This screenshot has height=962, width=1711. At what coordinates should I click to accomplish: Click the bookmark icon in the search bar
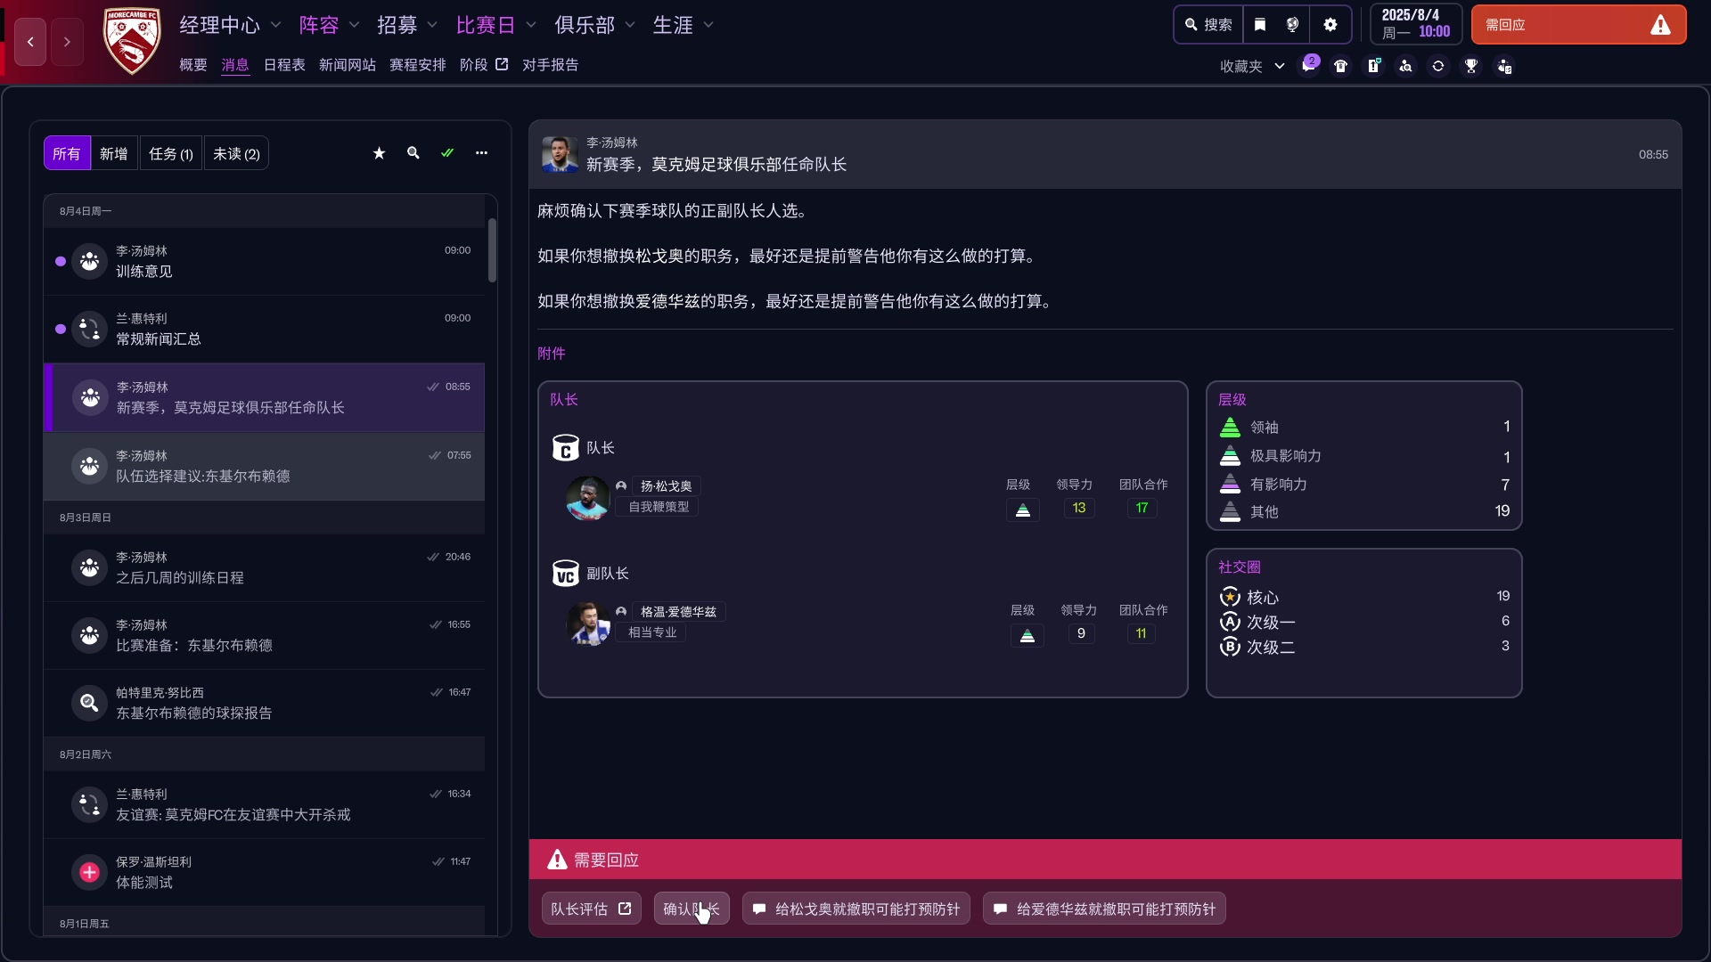(1259, 24)
